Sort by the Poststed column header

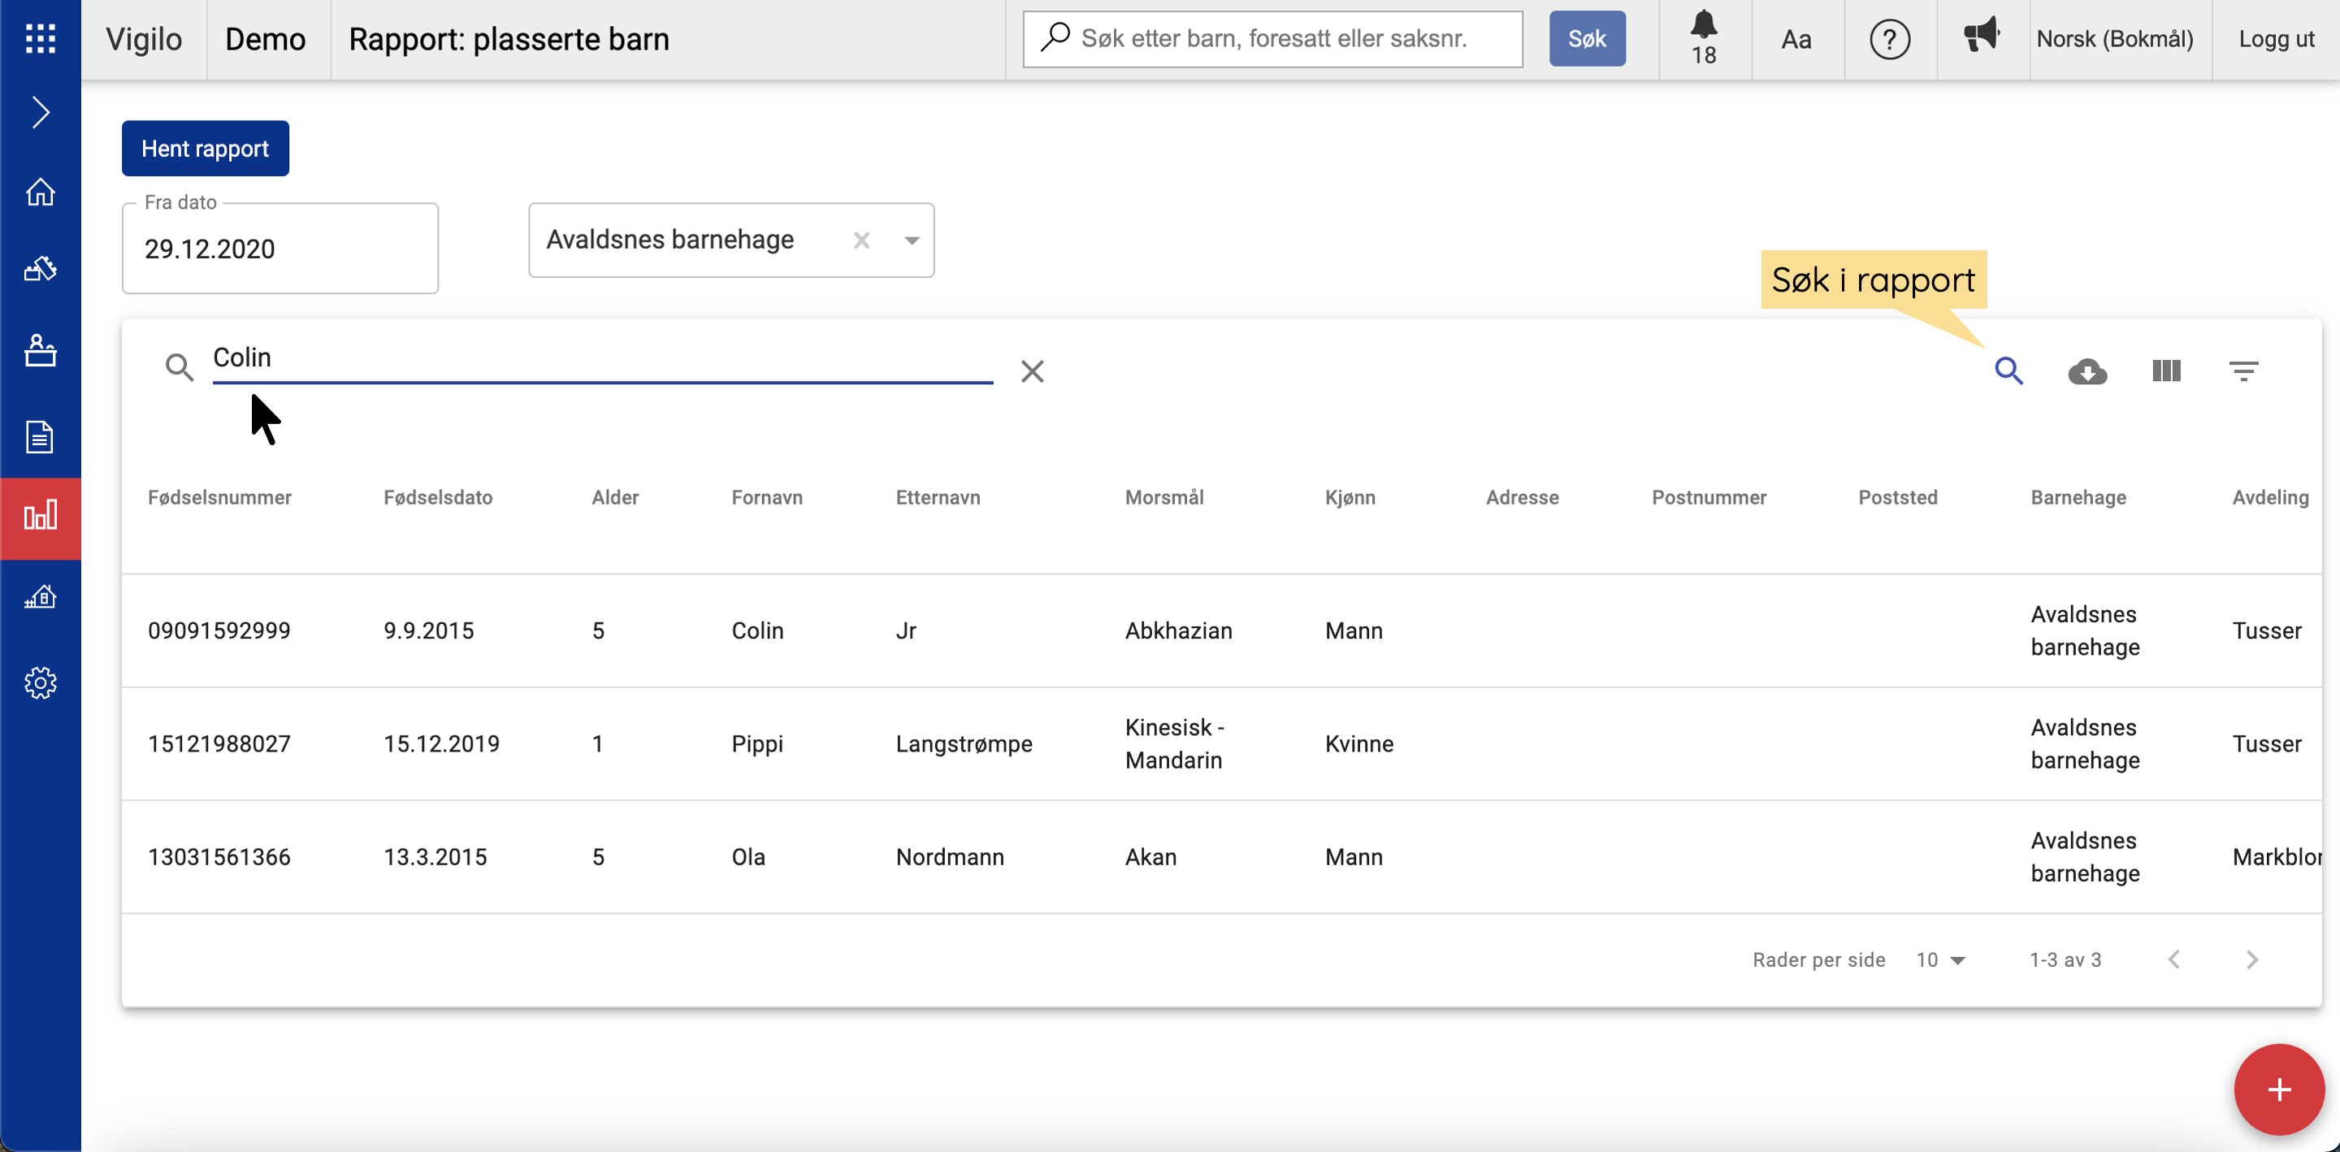1898,497
